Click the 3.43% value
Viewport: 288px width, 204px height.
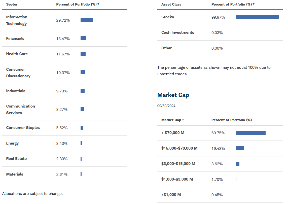coord(62,144)
